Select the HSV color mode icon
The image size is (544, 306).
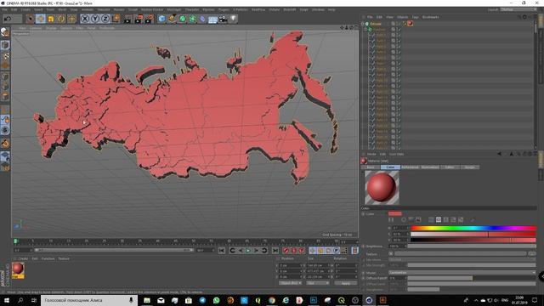point(439,219)
